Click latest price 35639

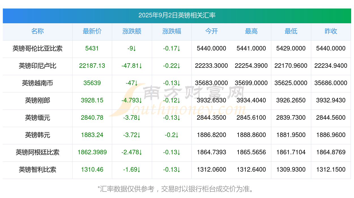(92, 83)
